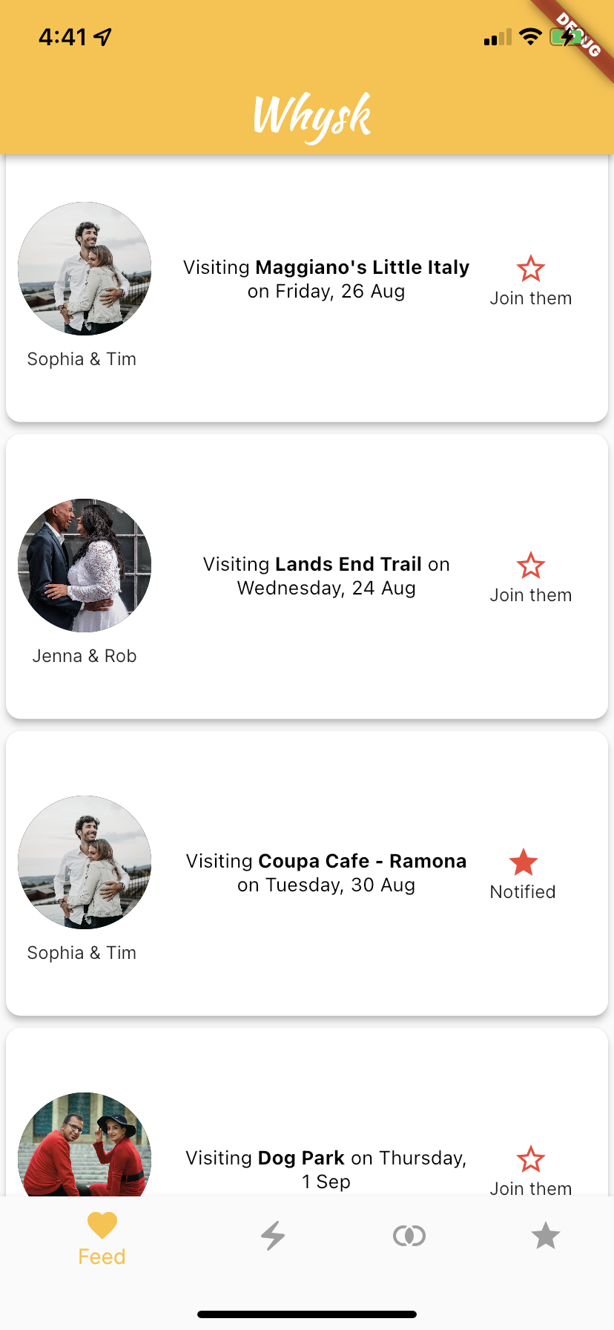
Task: Unstar the notified Coupa Cafe visit
Action: pyautogui.click(x=524, y=862)
